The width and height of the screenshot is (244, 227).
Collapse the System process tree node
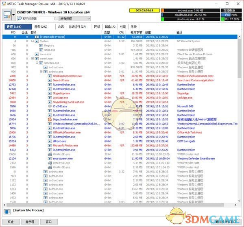[x=33, y=41]
